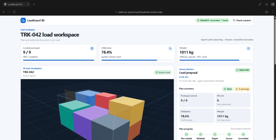This screenshot has height=140, width=276.
Task: Select the LoadGuard 3D browser tab
Action: pos(16,4)
